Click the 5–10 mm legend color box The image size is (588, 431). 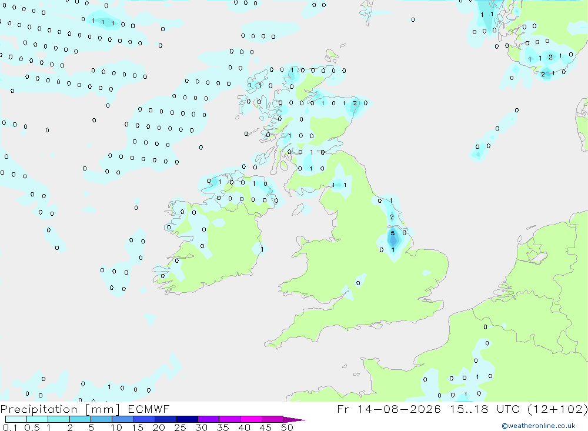tap(102, 419)
